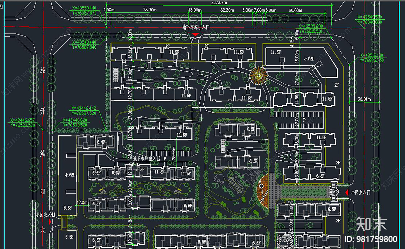
Task: Select the Y=76587.840 coordinate text
Action: point(84,47)
